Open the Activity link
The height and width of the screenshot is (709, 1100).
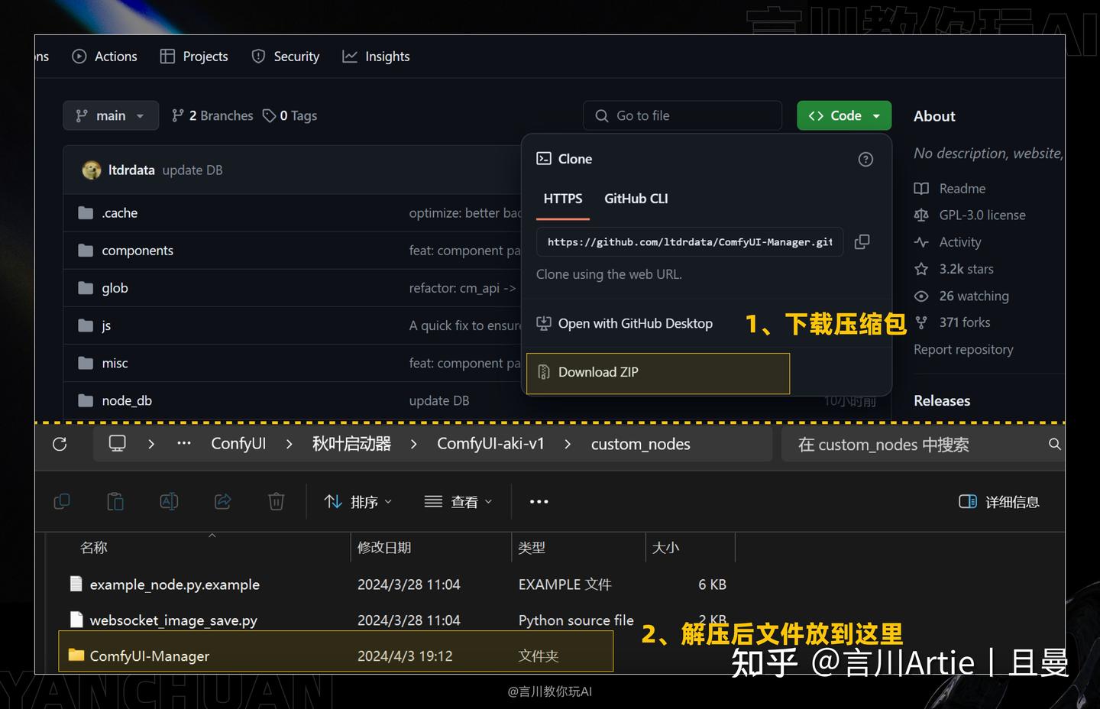[947, 242]
